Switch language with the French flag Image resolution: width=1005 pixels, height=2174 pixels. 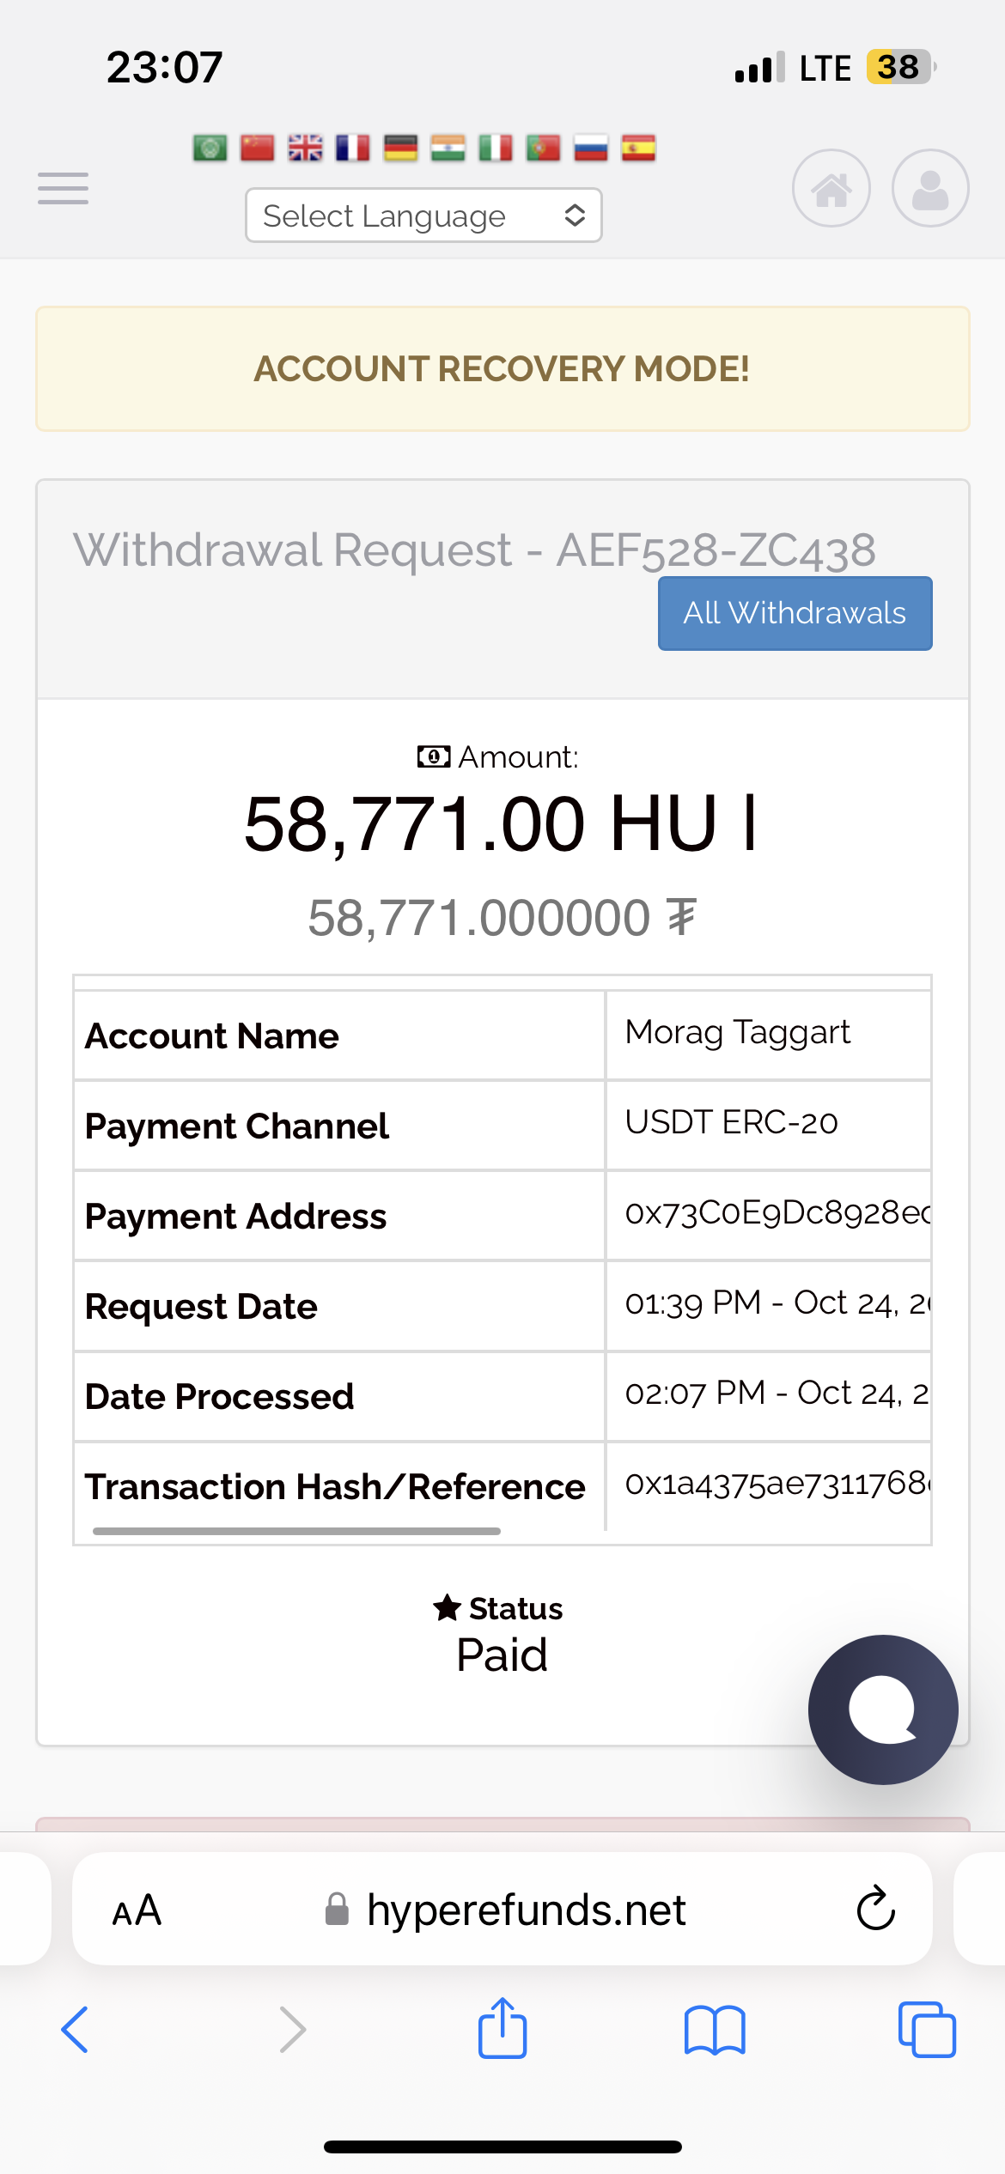353,148
